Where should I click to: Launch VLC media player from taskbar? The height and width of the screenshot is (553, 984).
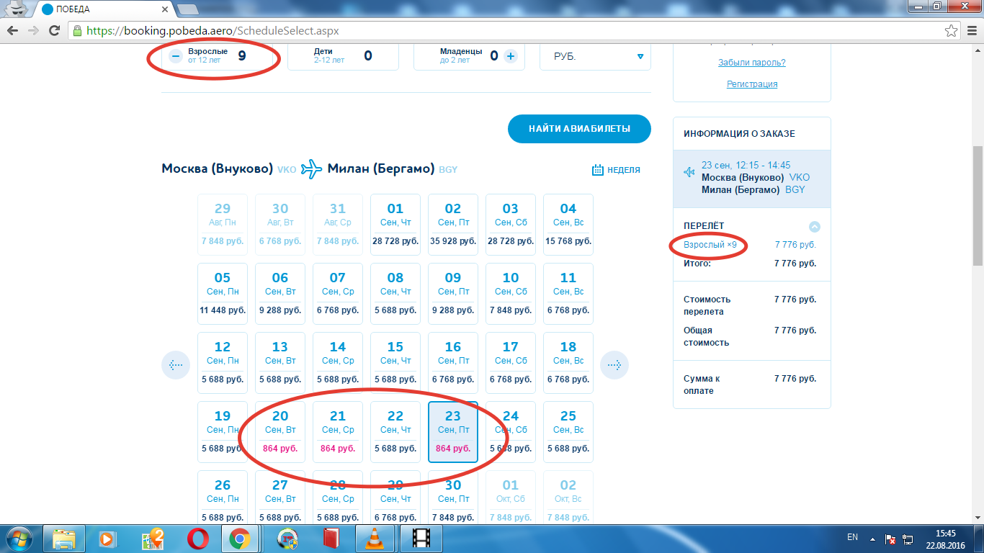tap(375, 539)
